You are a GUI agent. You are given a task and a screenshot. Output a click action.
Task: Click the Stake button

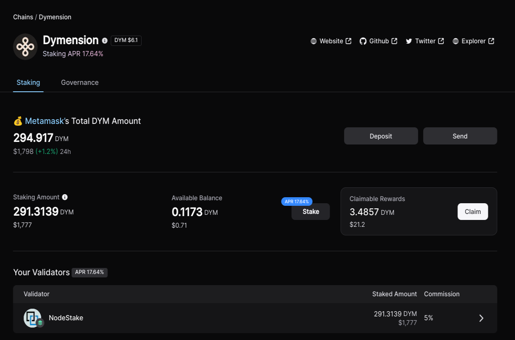pyautogui.click(x=311, y=211)
